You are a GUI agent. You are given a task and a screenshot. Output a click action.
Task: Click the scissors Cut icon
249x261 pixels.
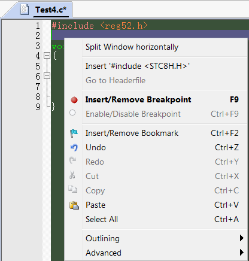tap(72, 175)
